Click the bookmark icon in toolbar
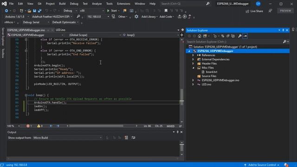This screenshot has width=297, height=167. 166,11
